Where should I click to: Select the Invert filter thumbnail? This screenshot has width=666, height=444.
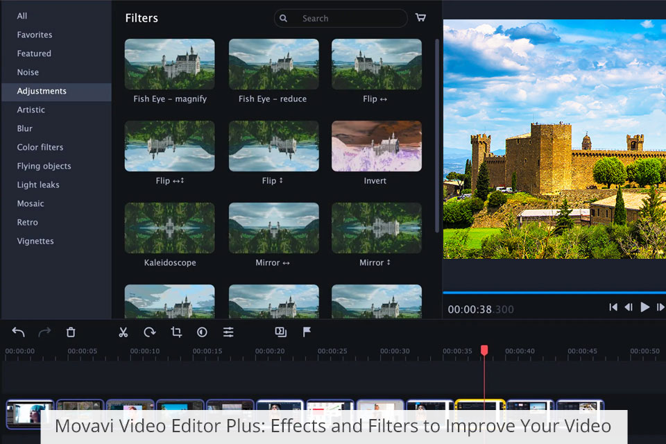[x=376, y=146]
